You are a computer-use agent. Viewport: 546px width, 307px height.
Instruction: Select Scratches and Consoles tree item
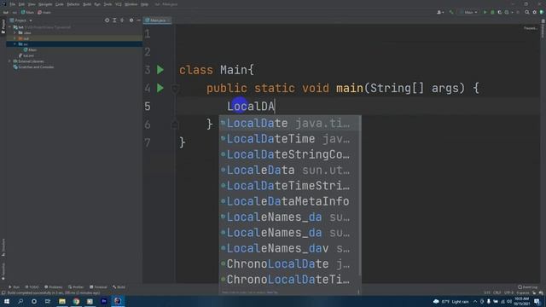point(33,67)
